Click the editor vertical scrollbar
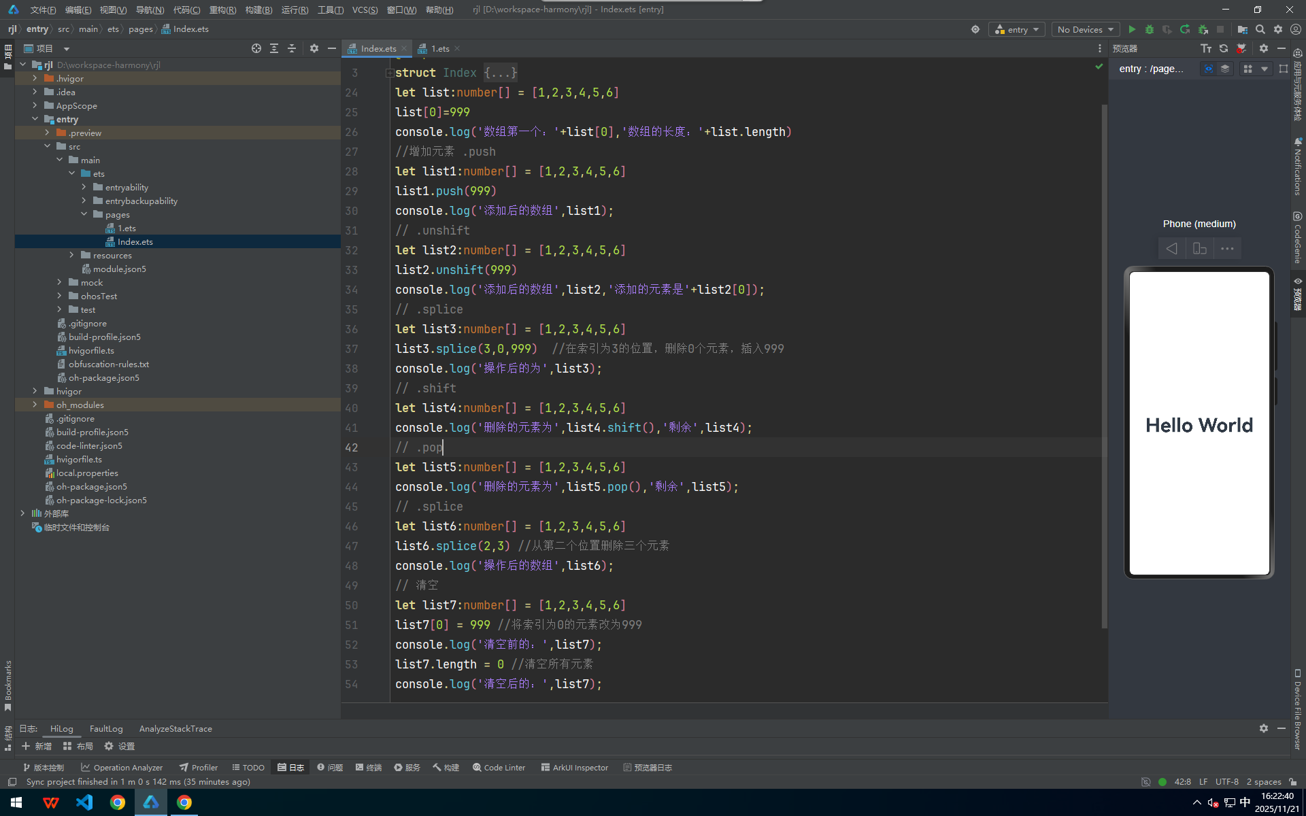 (1104, 367)
